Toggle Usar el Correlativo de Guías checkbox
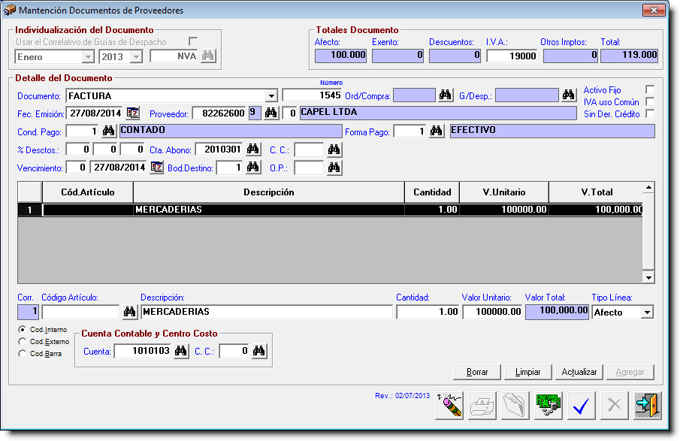The width and height of the screenshot is (680, 441). click(x=193, y=41)
